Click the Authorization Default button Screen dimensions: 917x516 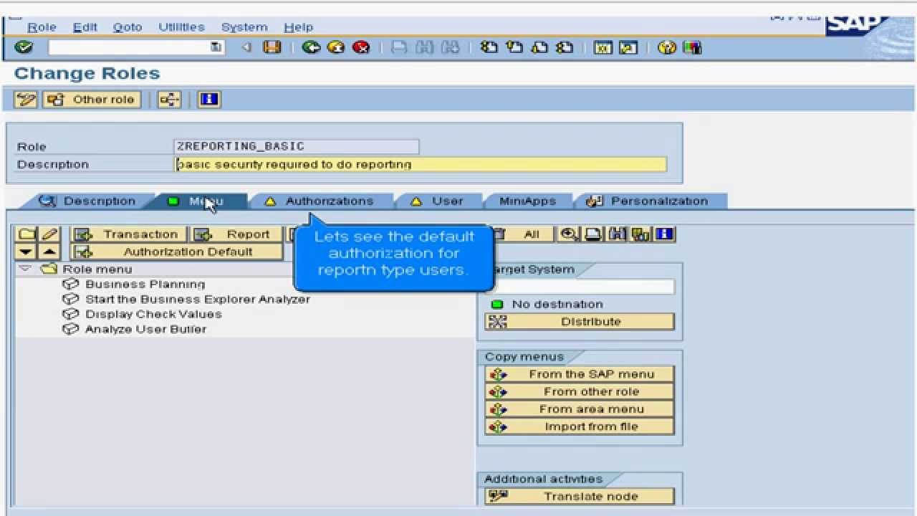click(177, 252)
